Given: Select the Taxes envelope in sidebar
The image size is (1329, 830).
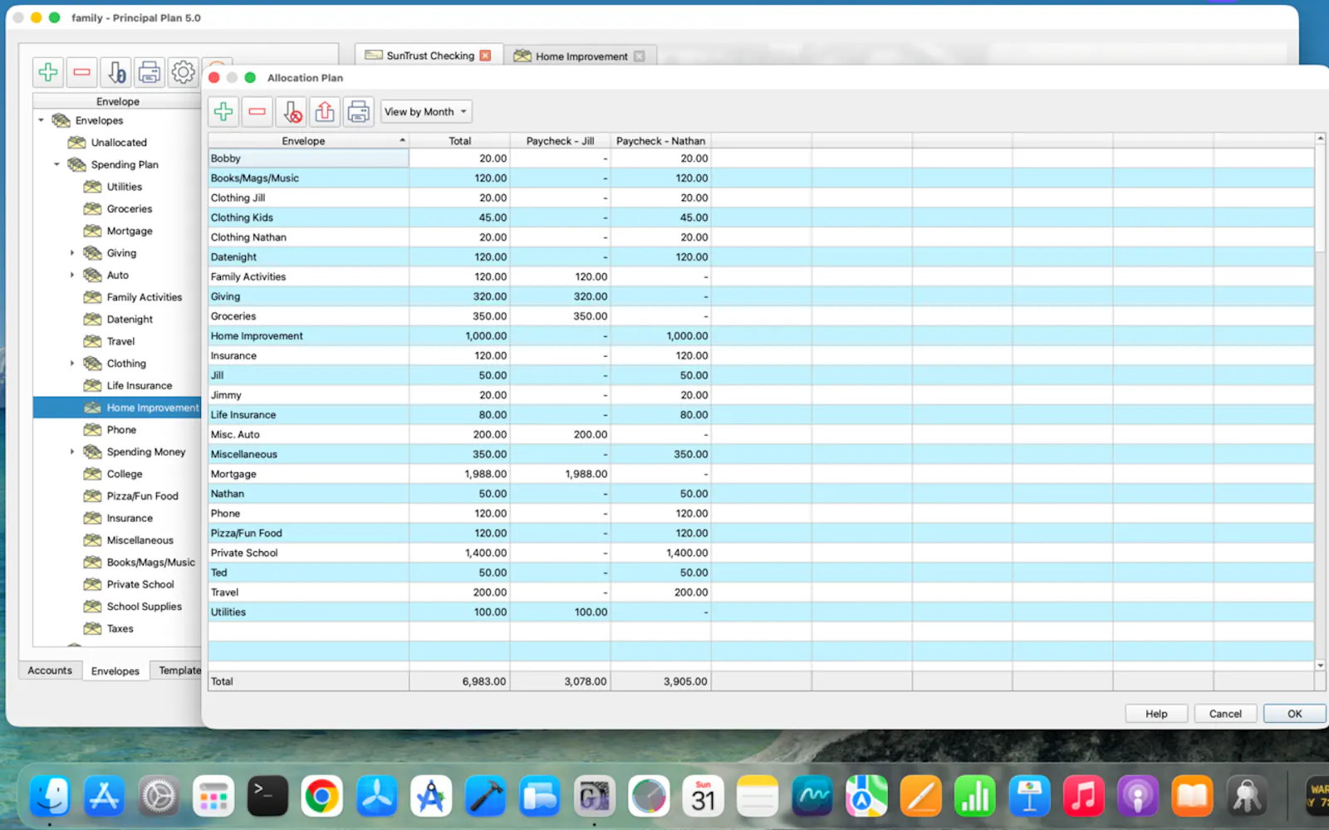Looking at the screenshot, I should pos(120,629).
